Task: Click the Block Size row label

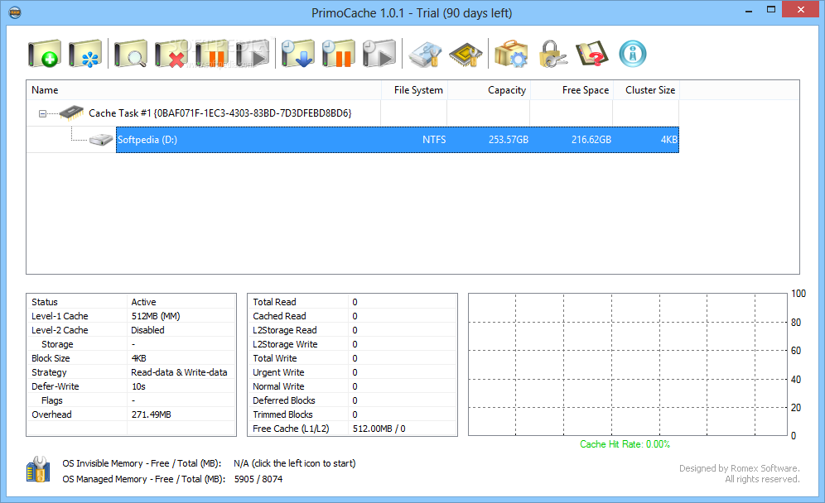Action: 51,358
